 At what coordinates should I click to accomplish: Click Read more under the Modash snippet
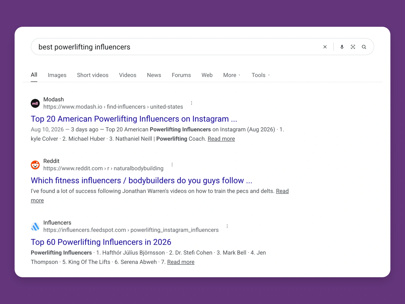click(221, 139)
